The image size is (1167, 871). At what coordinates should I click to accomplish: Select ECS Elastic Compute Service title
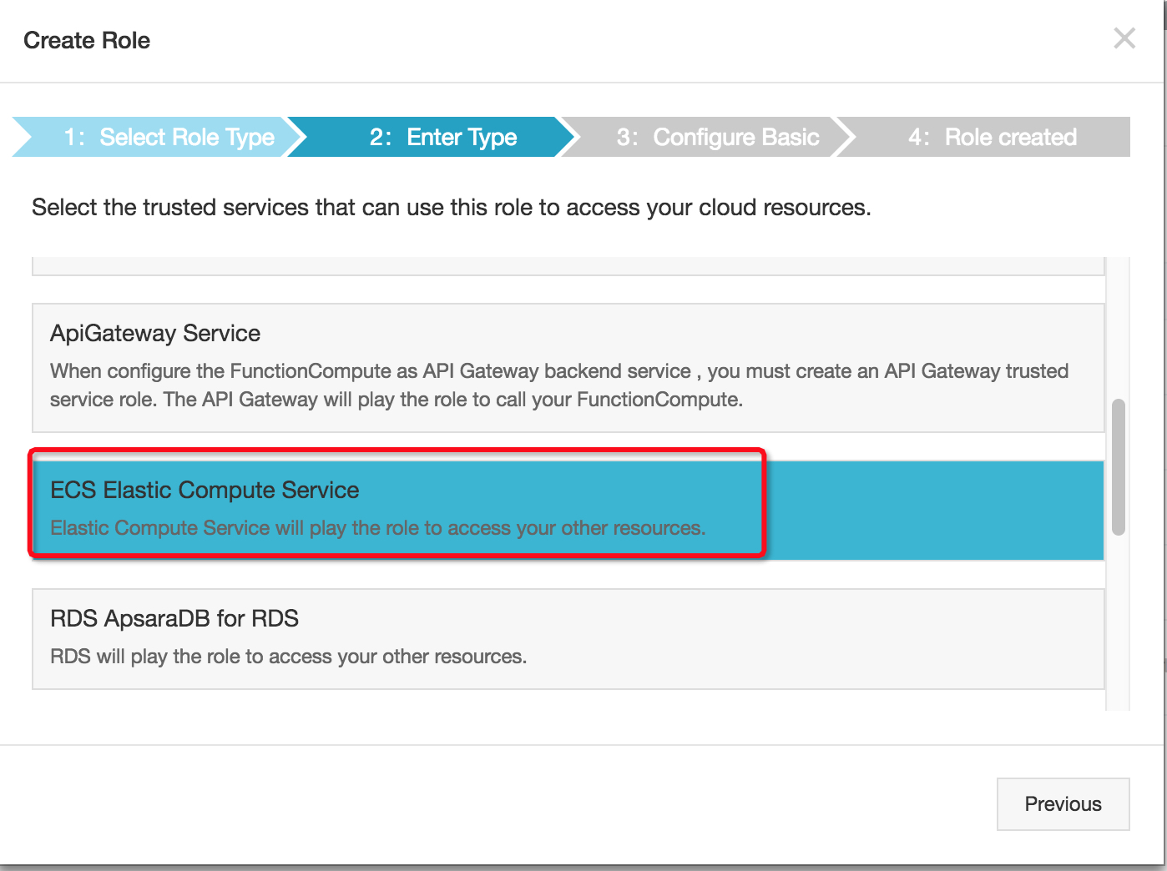pos(205,491)
